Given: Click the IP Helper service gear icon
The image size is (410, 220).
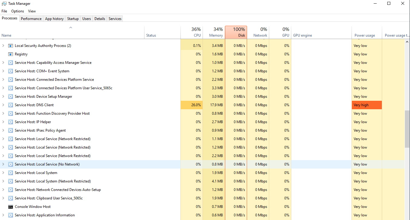Looking at the screenshot, I should [x=11, y=122].
